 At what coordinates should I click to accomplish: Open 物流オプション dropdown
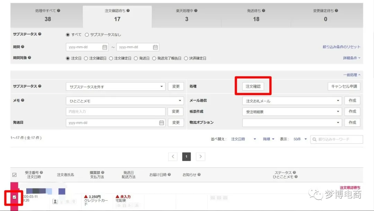(292, 123)
